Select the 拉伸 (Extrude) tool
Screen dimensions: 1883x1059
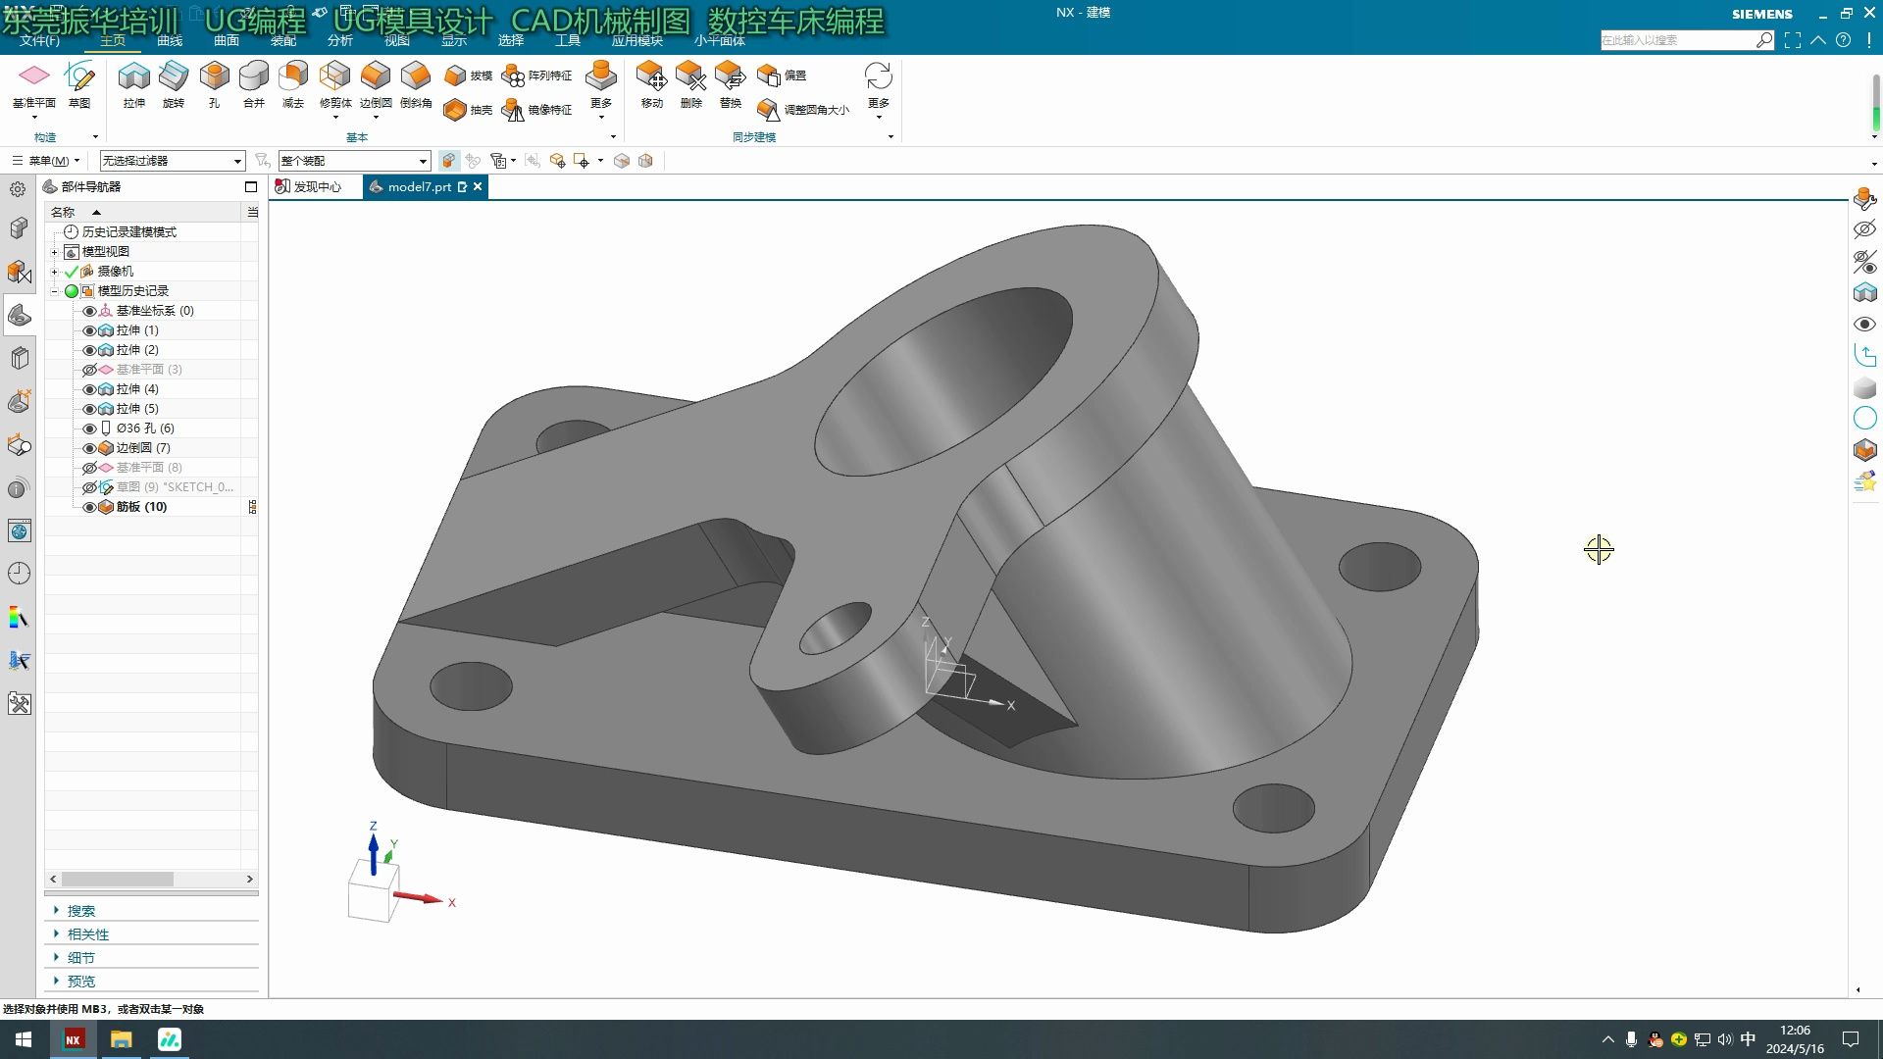coord(133,76)
